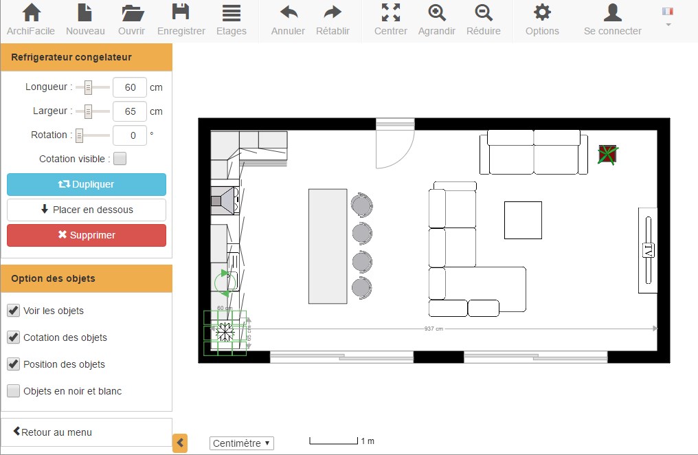Open a plan with the Ouvrir icon

point(131,19)
